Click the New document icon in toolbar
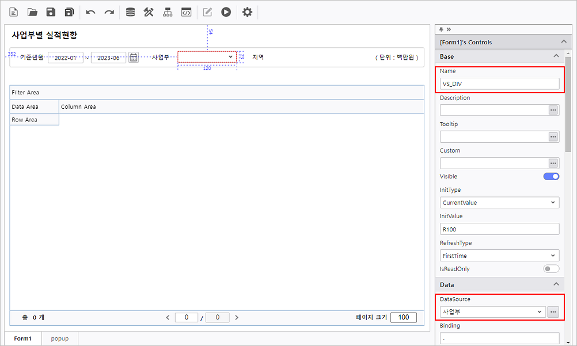577x346 pixels. pos(14,12)
